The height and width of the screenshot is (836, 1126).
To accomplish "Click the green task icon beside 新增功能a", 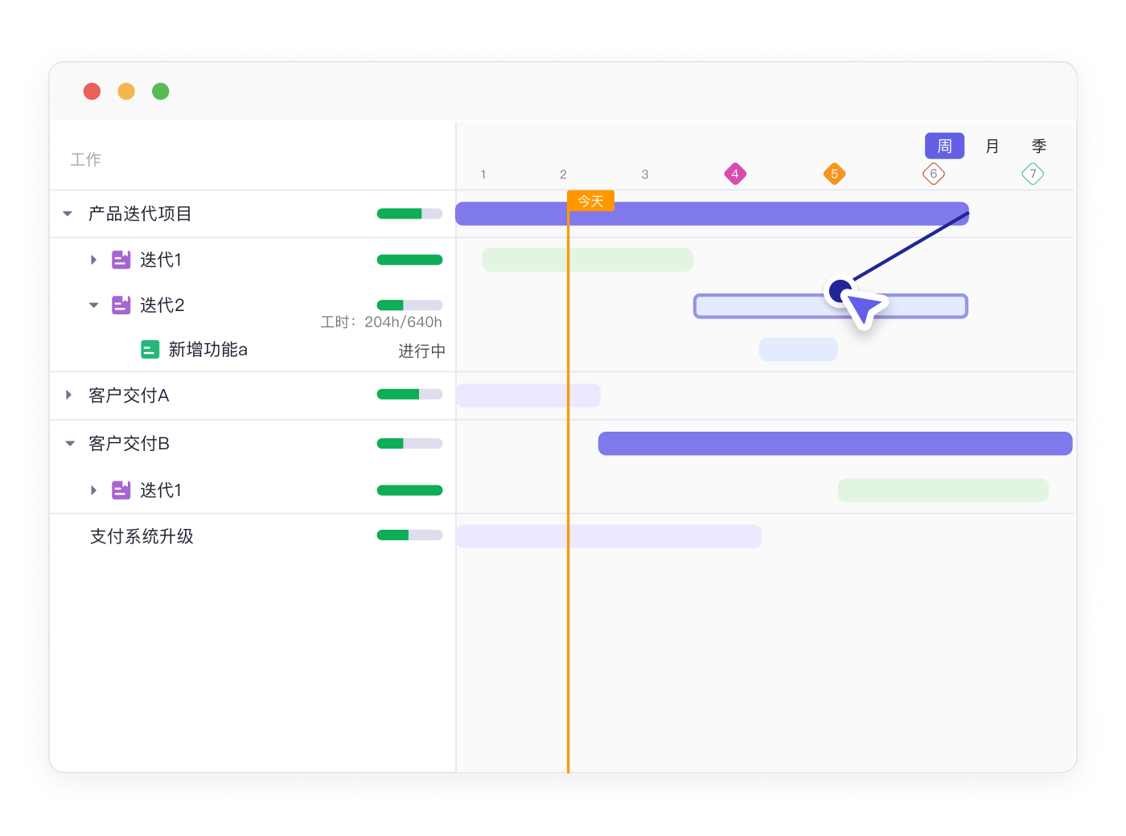I will (150, 350).
